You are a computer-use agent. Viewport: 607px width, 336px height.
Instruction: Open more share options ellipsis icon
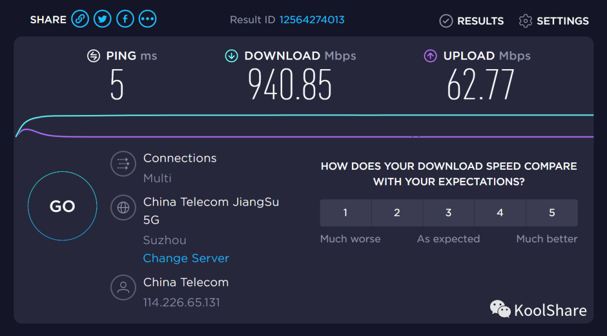point(147,19)
